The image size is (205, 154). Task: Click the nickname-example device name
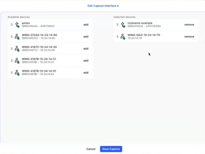(x=140, y=23)
